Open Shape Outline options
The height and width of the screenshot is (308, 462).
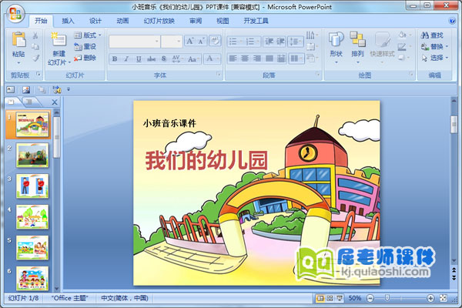[404, 46]
